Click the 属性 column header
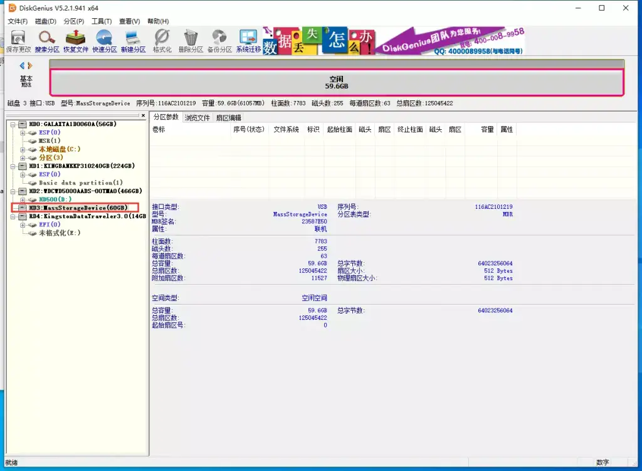The height and width of the screenshot is (471, 642). [507, 129]
